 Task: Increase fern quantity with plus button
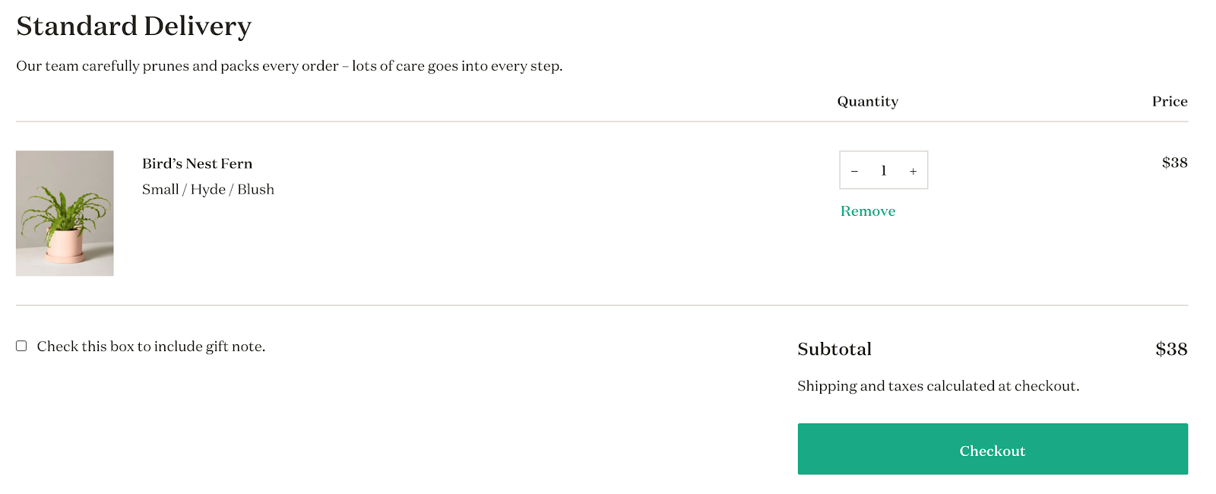(913, 171)
